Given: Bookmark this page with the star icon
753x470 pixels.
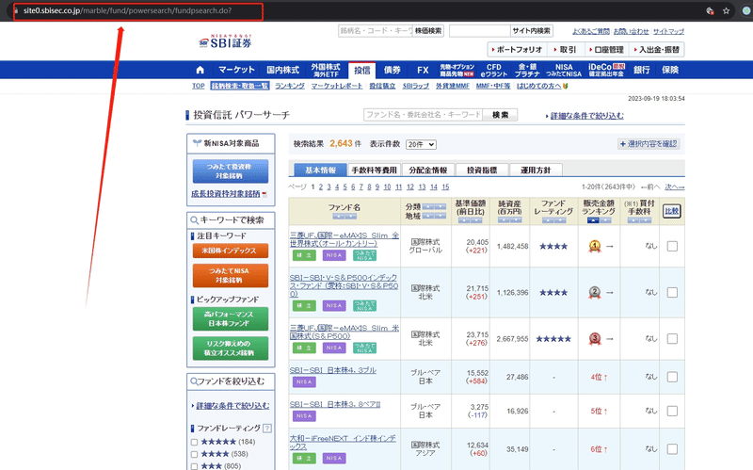Looking at the screenshot, I should point(726,10).
